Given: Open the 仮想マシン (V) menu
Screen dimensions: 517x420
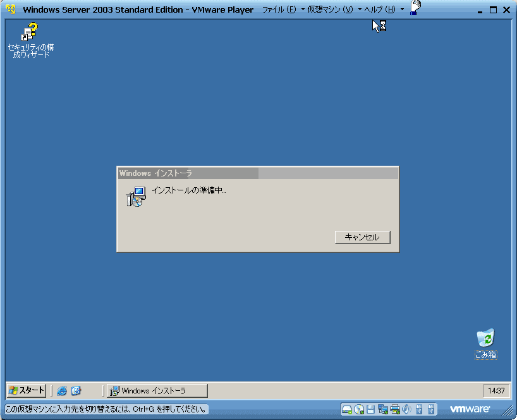Looking at the screenshot, I should [x=330, y=9].
